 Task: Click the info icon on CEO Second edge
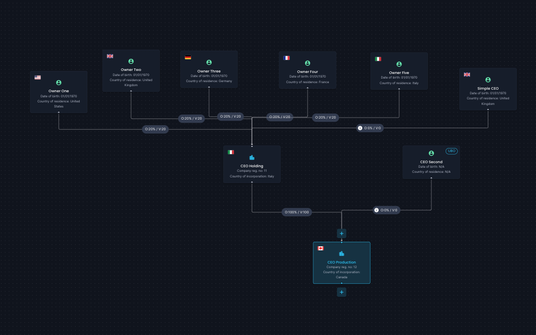coord(376,210)
